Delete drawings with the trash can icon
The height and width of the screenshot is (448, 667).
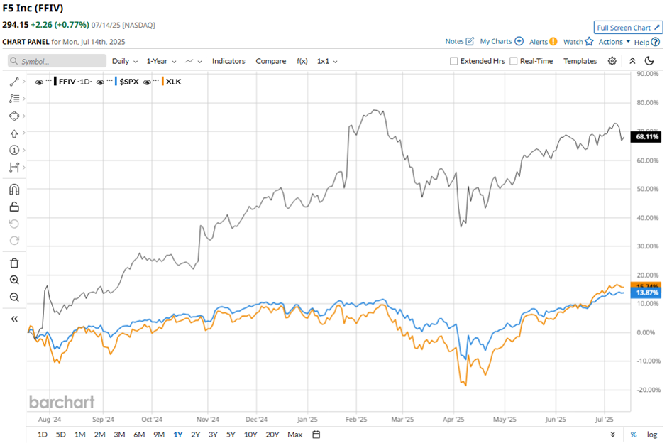(x=14, y=263)
